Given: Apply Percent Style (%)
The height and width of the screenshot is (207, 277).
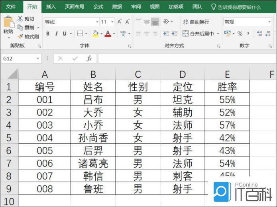Looking at the screenshot, I should [240, 33].
